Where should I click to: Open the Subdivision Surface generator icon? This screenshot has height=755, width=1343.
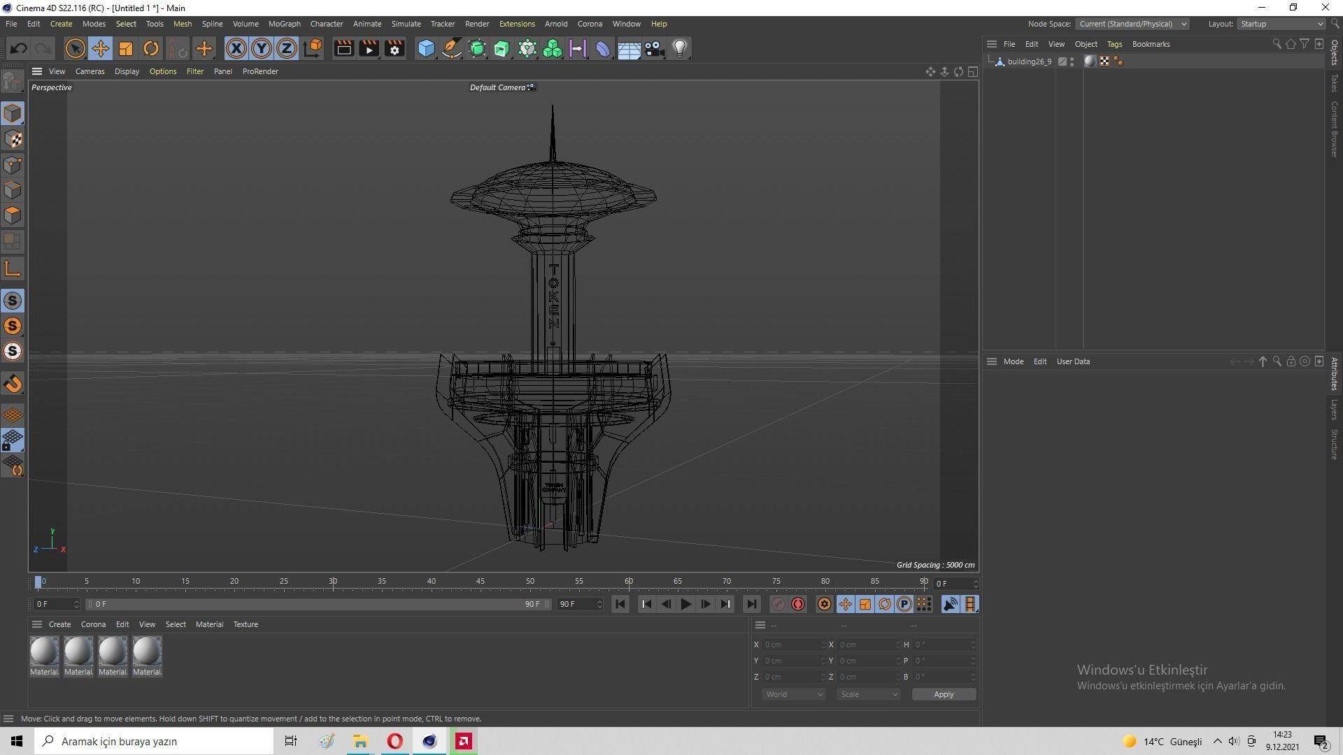477,48
